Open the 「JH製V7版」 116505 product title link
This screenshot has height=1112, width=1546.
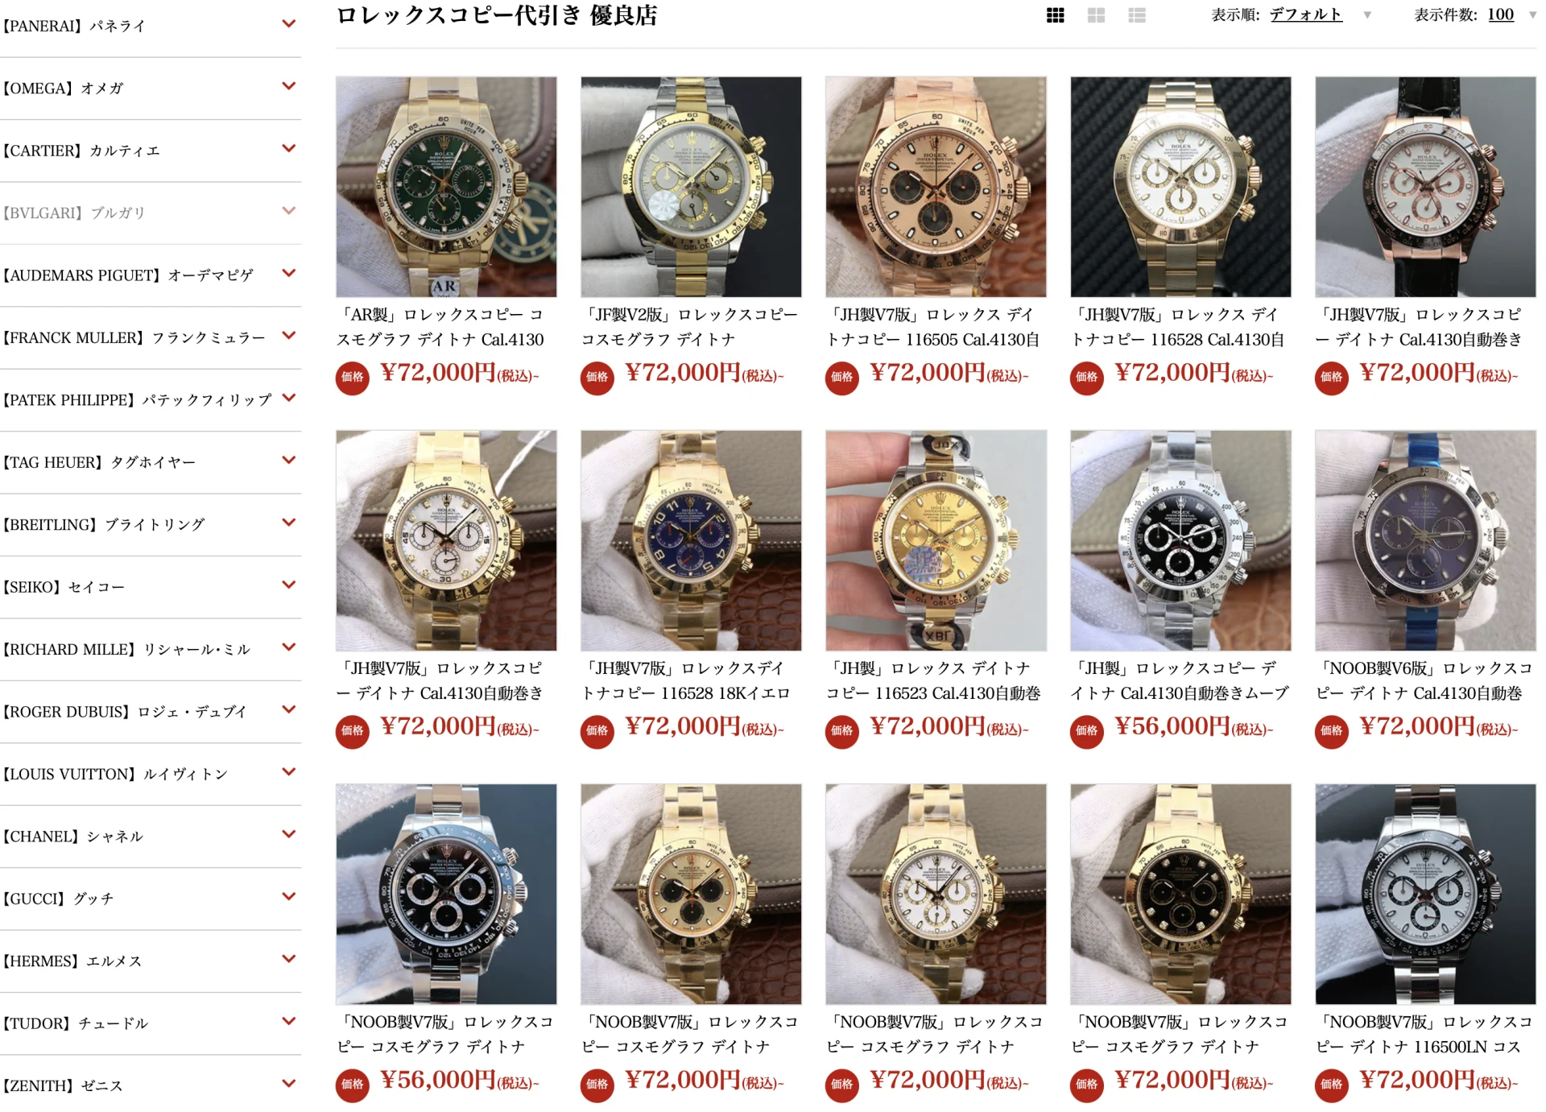click(934, 327)
